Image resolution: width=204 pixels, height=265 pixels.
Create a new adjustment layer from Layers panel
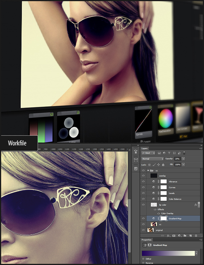click(179, 236)
